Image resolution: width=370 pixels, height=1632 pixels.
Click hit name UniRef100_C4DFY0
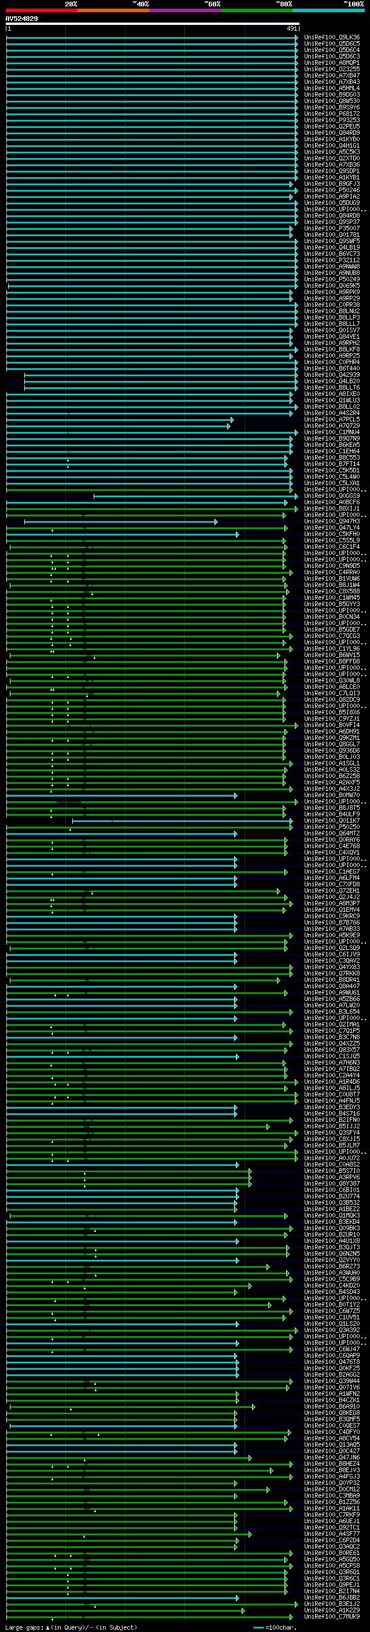coord(332,1432)
